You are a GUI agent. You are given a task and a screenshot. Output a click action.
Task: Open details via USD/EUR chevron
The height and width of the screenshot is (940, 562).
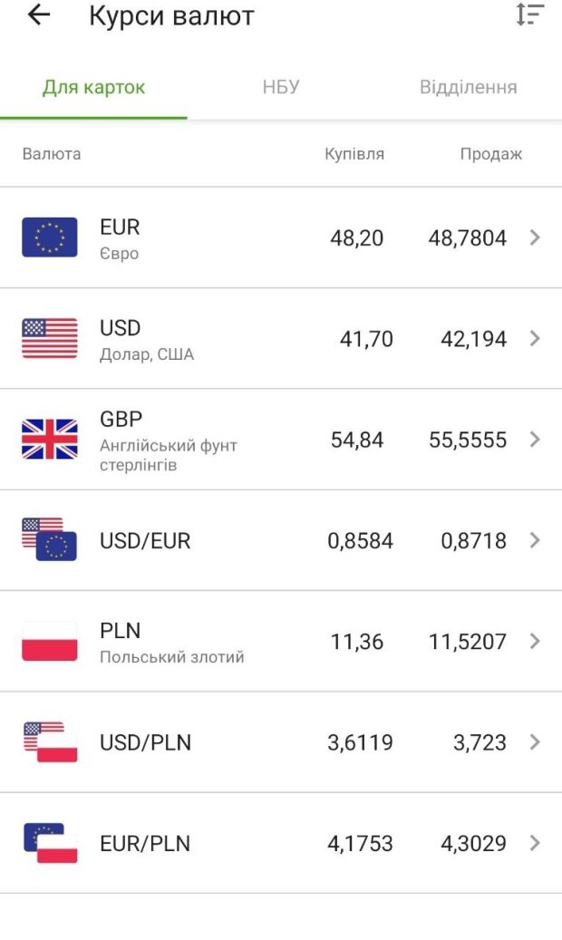coord(535,540)
